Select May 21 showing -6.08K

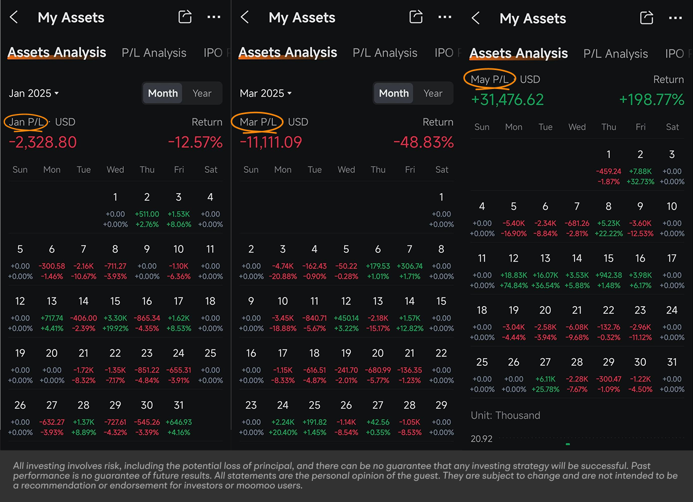577,323
